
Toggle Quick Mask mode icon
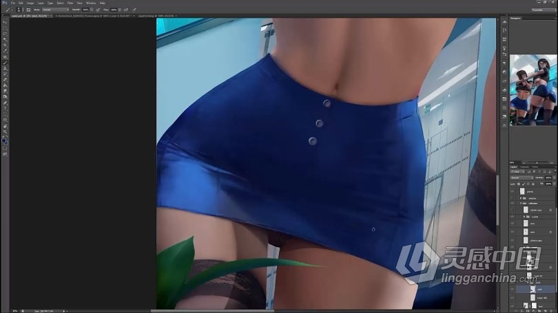5,148
